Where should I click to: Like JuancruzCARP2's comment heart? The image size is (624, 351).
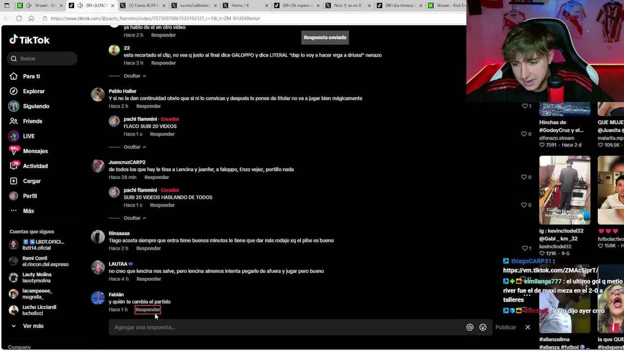pos(525,177)
